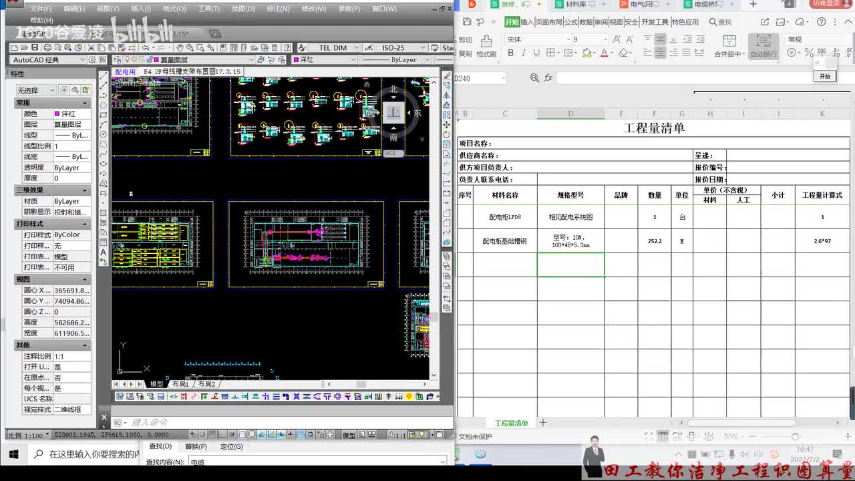
Task: Select the Pan hand tool
Action: tap(180, 47)
